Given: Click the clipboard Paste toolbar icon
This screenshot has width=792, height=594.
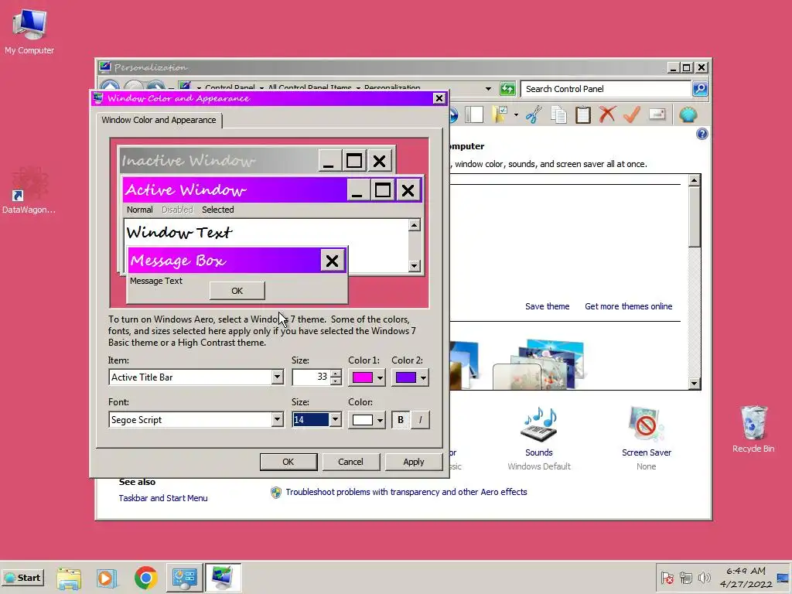Looking at the screenshot, I should [583, 114].
